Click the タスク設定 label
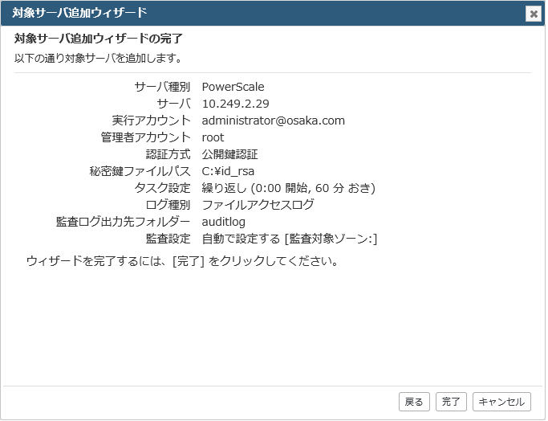548x421 pixels. tap(163, 188)
